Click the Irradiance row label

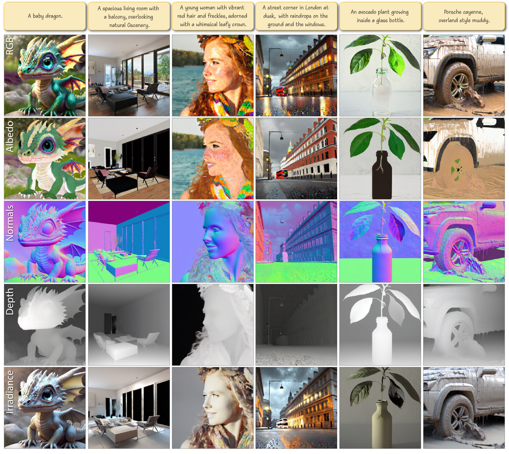click(10, 392)
